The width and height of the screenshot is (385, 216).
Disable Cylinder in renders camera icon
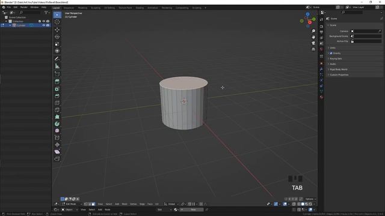(x=48, y=25)
